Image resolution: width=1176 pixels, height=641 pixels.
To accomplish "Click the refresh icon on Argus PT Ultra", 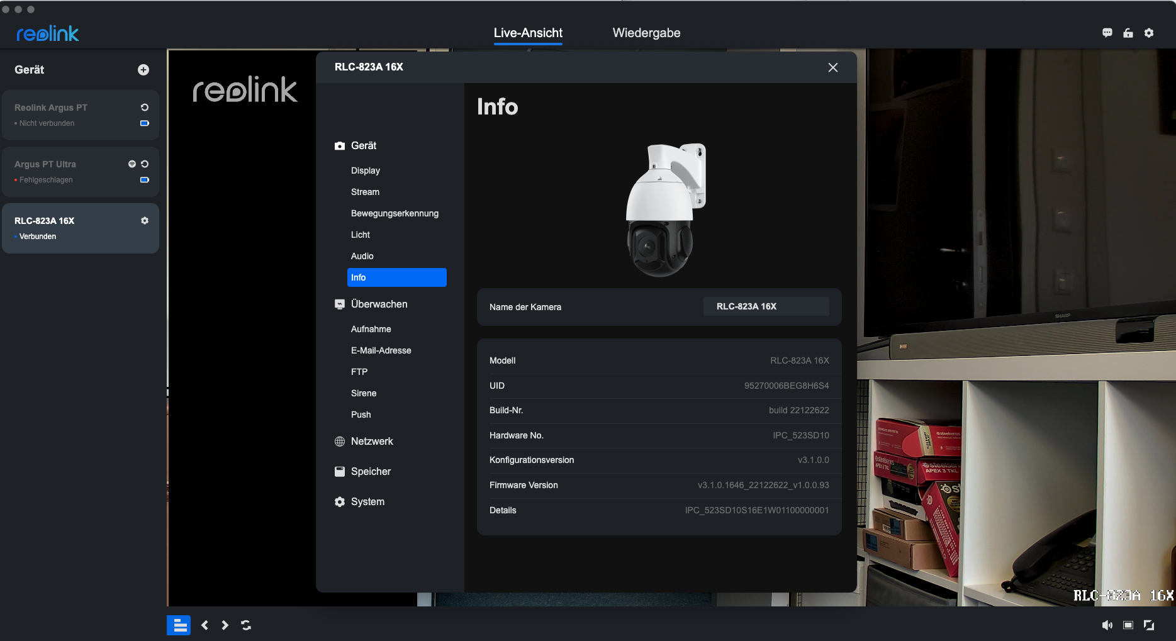I will tap(145, 164).
